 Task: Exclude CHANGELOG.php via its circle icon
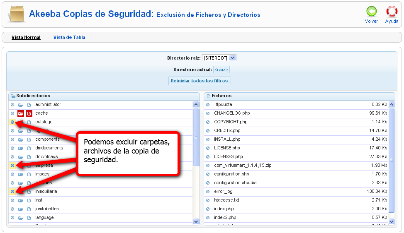click(x=208, y=113)
